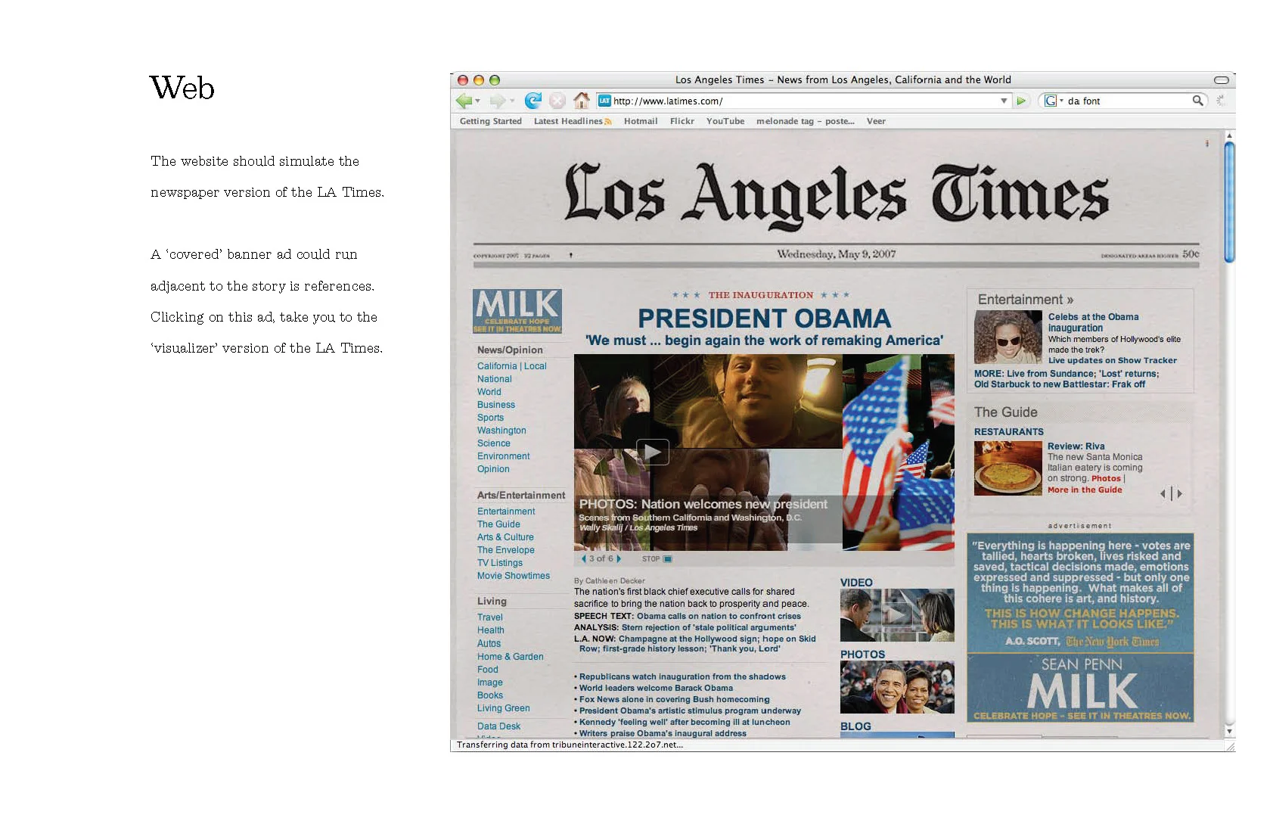Play the VIDEO thumbnail of Obama
This screenshot has height=824, width=1273.
pos(896,615)
